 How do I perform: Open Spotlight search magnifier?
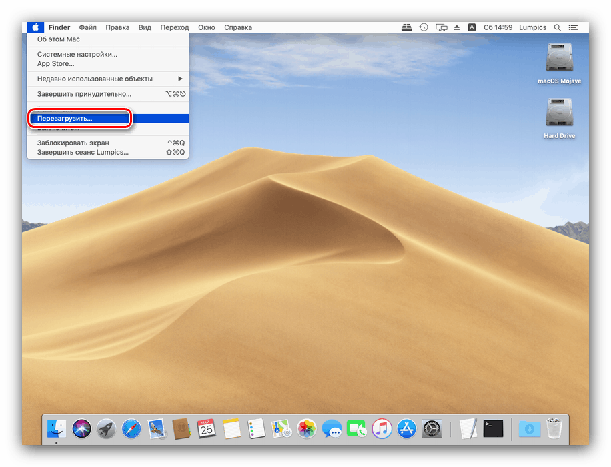(x=557, y=27)
